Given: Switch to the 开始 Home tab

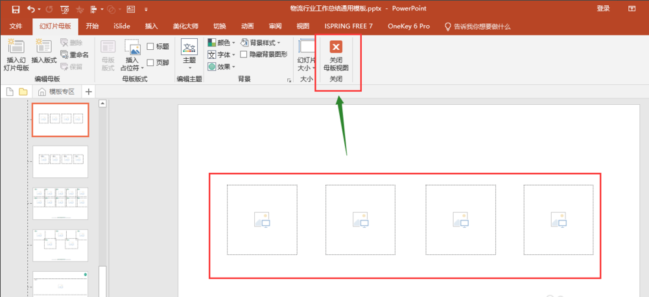Looking at the screenshot, I should pyautogui.click(x=92, y=27).
